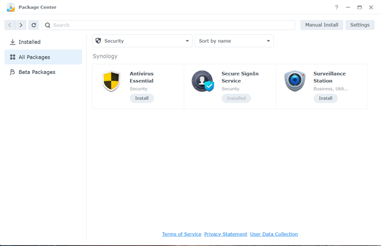The image size is (381, 246).
Task: Select Beta Packages in the sidebar
Action: coord(44,72)
